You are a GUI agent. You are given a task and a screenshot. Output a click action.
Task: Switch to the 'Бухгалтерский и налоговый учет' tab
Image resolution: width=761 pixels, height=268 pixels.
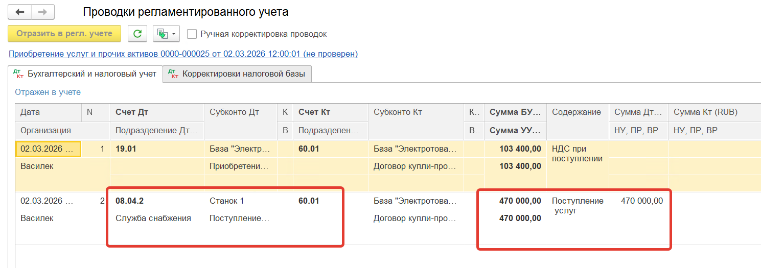[x=85, y=74]
